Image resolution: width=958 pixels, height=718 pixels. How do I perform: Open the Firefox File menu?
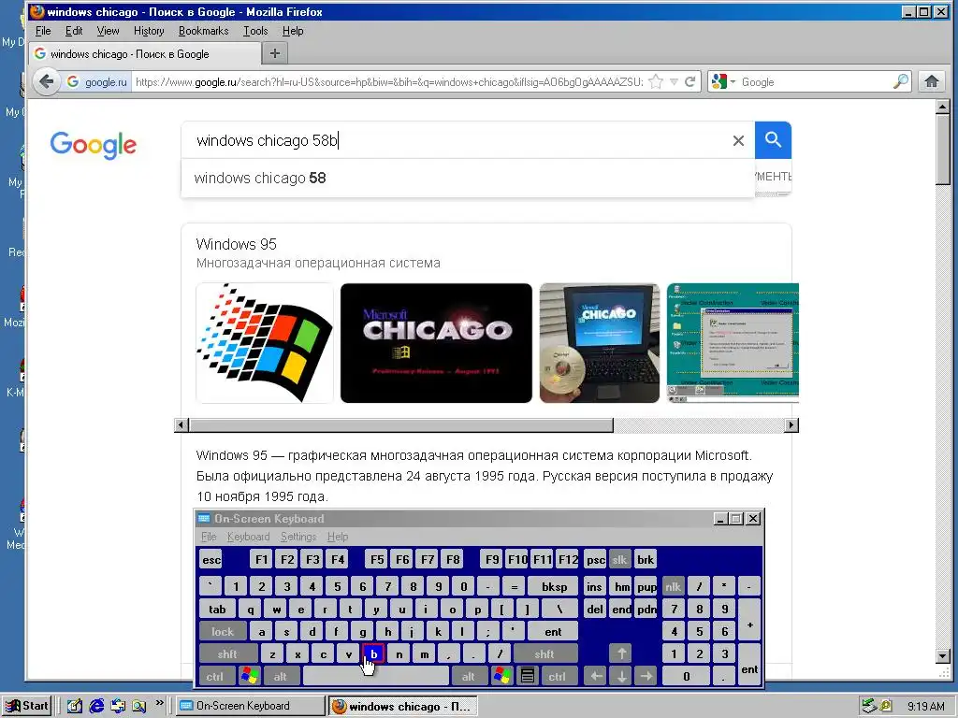coord(43,31)
